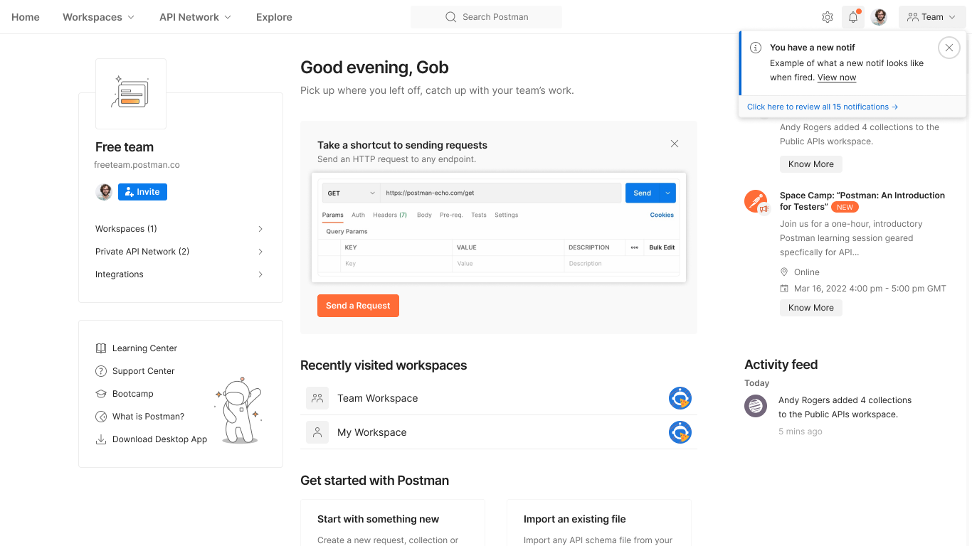Screen dimensions: 972x546
Task: Click the blue Invite button
Action: pyautogui.click(x=142, y=192)
